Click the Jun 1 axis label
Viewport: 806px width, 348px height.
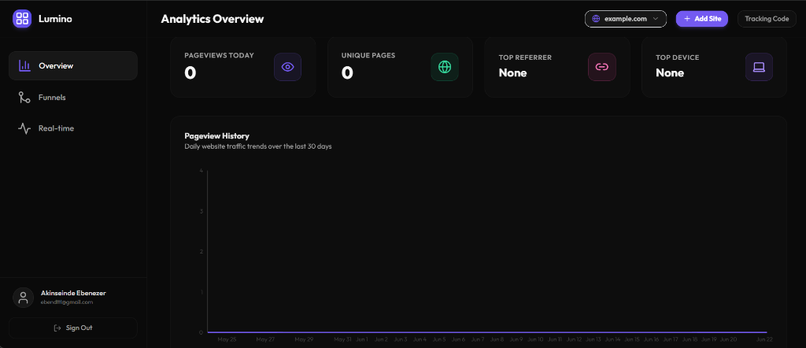[x=362, y=339]
